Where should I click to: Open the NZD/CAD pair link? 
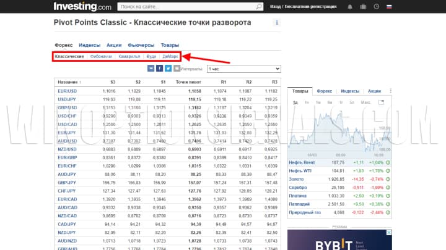coord(67,215)
